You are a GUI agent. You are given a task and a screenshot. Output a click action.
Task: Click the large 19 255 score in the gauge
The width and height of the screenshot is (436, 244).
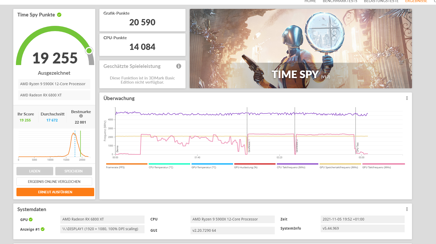[x=55, y=58]
